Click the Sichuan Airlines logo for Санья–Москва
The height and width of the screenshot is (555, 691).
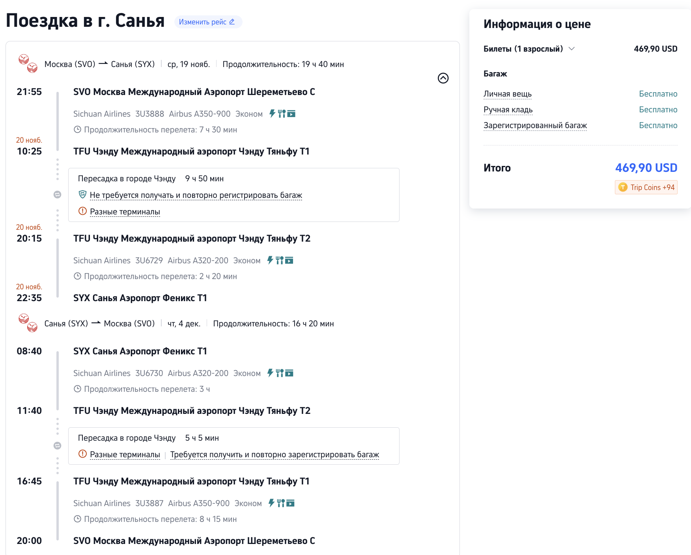[x=28, y=323]
